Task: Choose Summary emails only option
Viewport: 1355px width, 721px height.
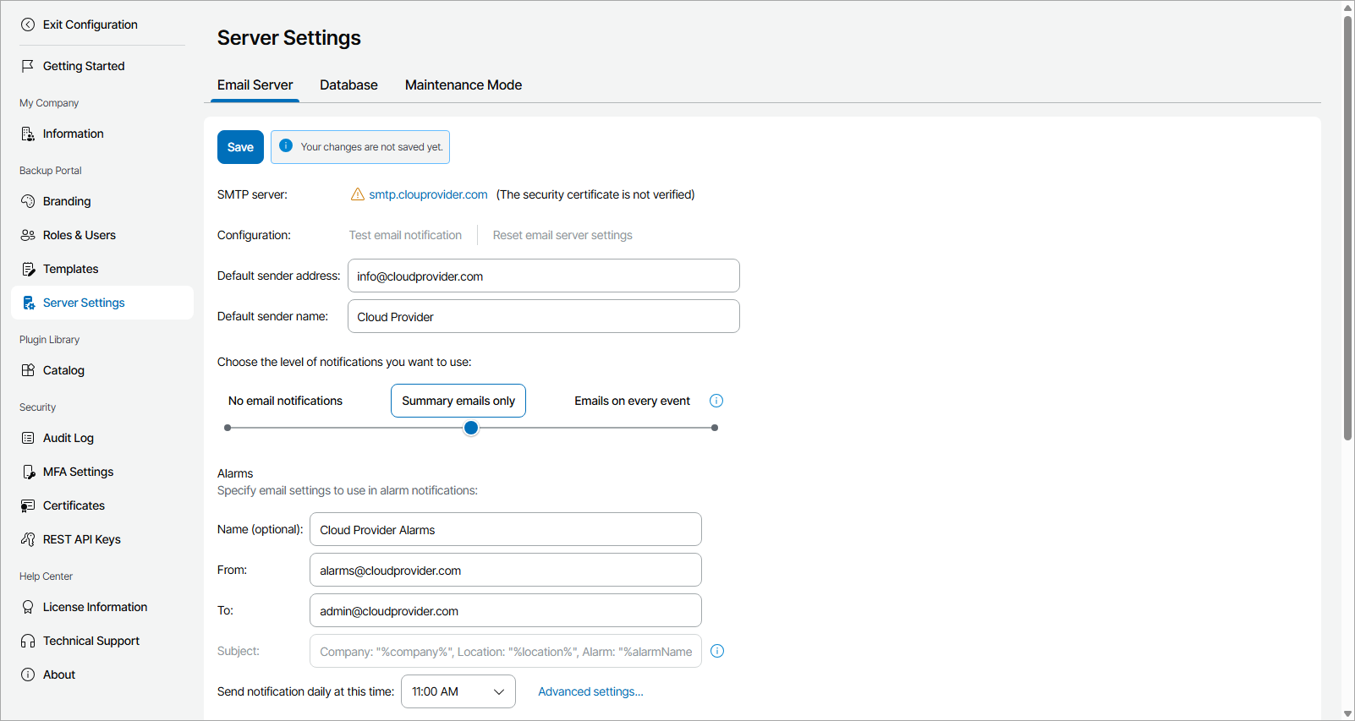Action: (458, 401)
